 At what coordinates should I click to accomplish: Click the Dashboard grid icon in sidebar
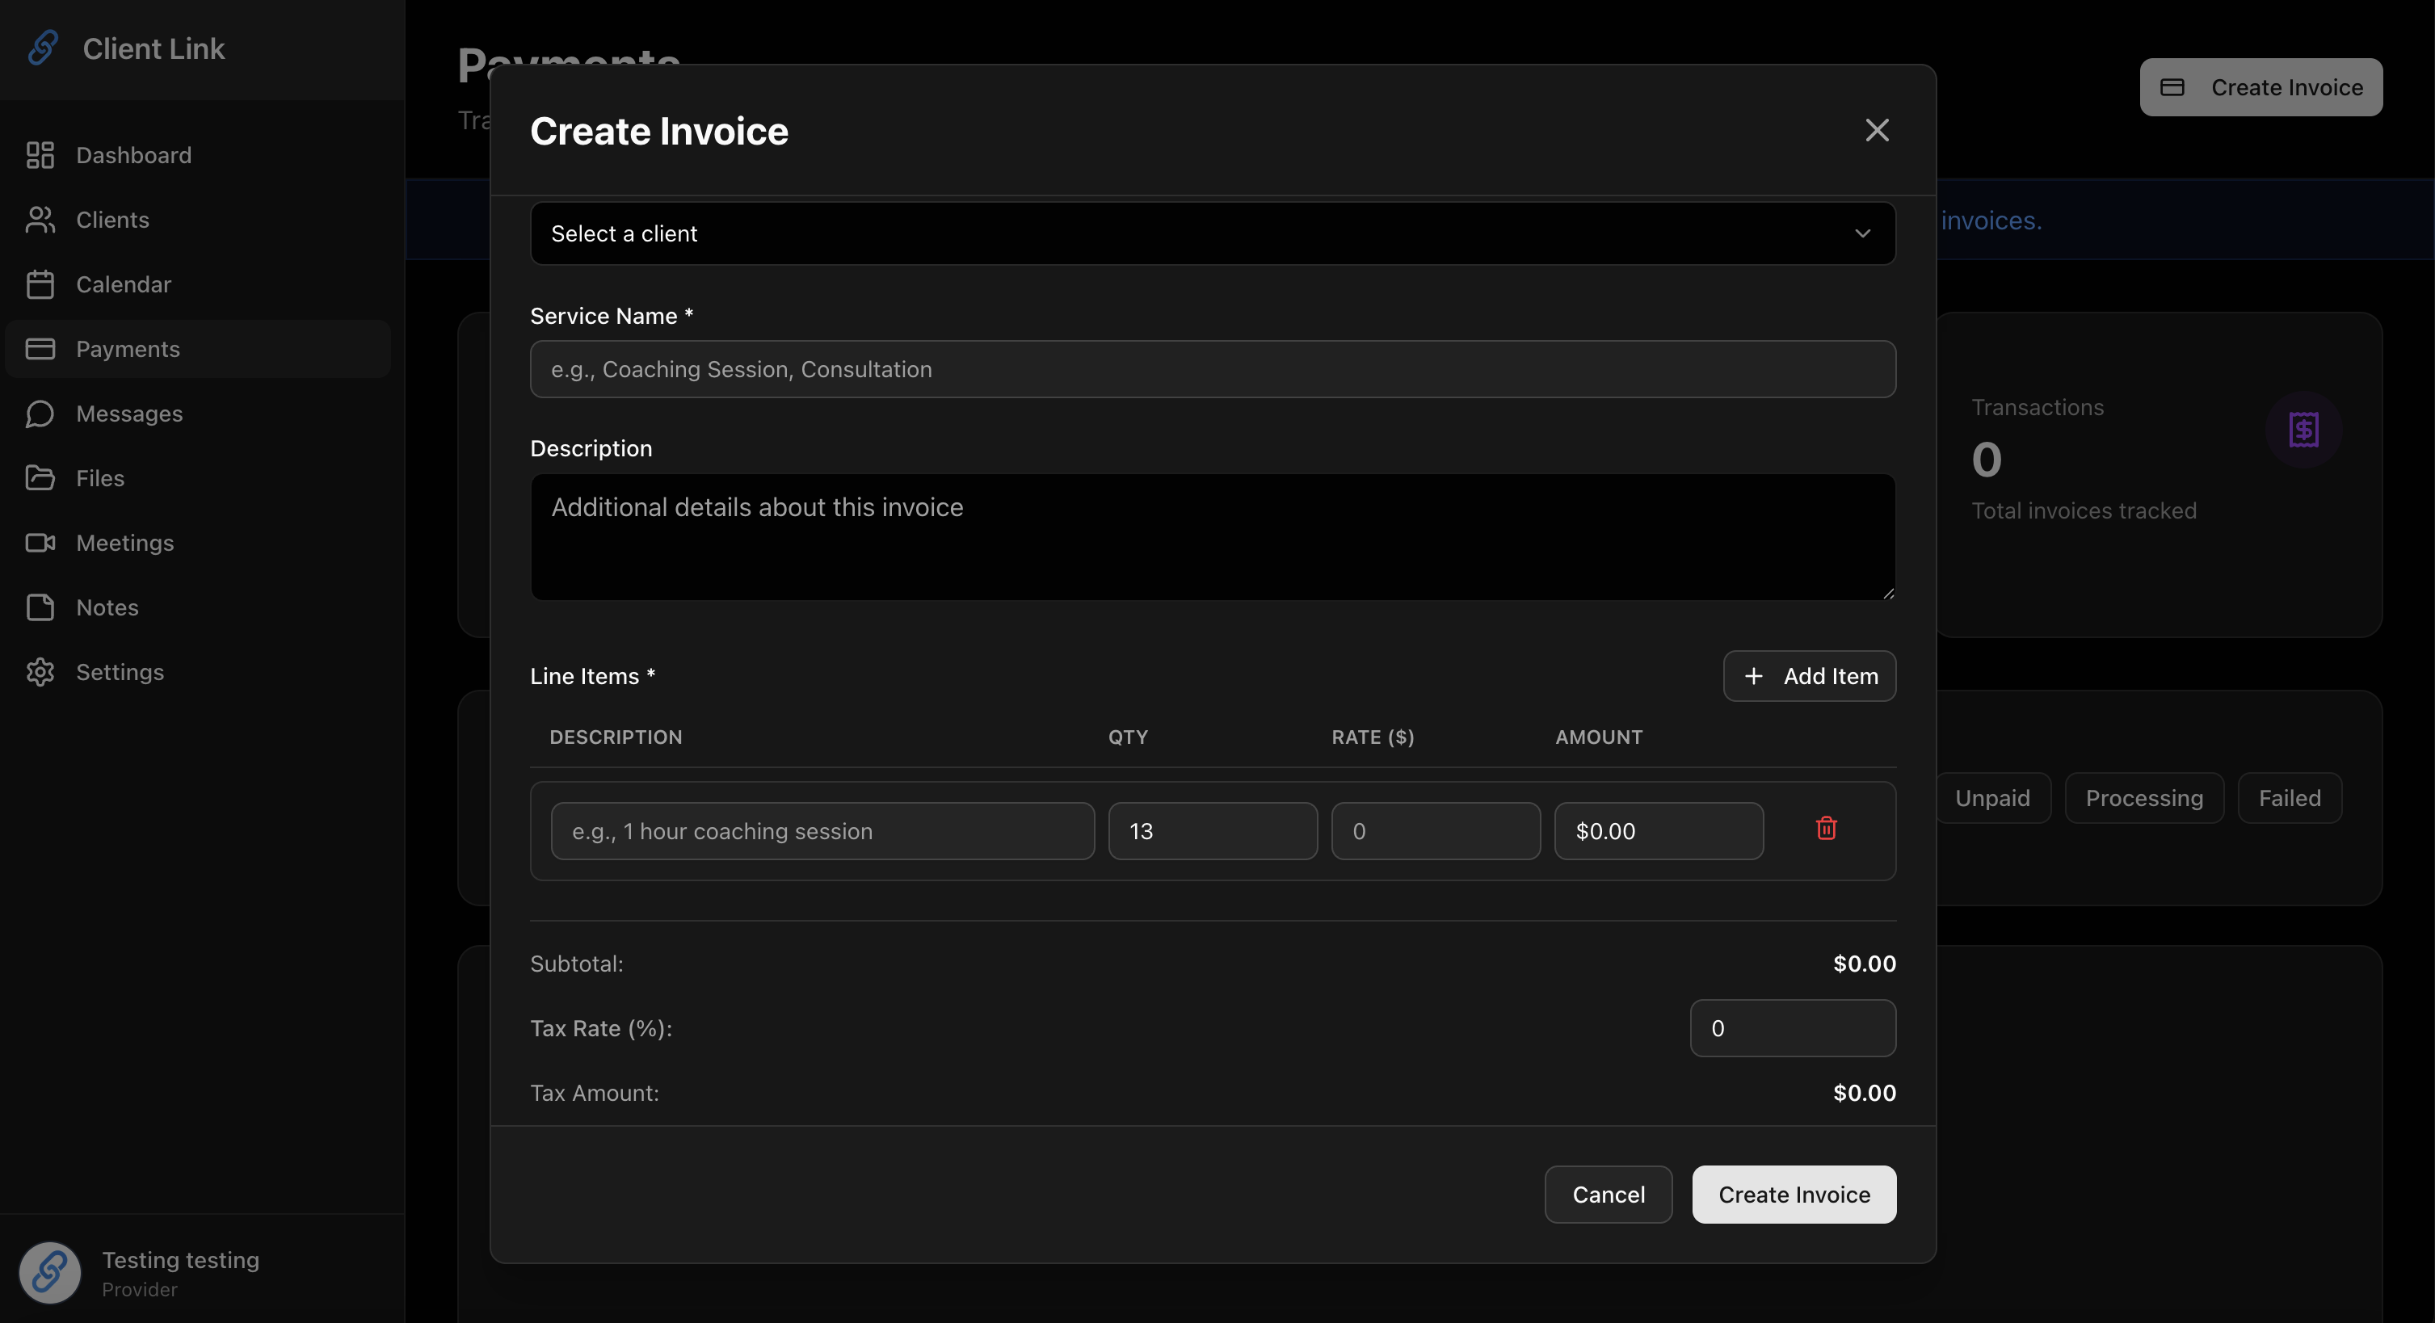click(40, 155)
